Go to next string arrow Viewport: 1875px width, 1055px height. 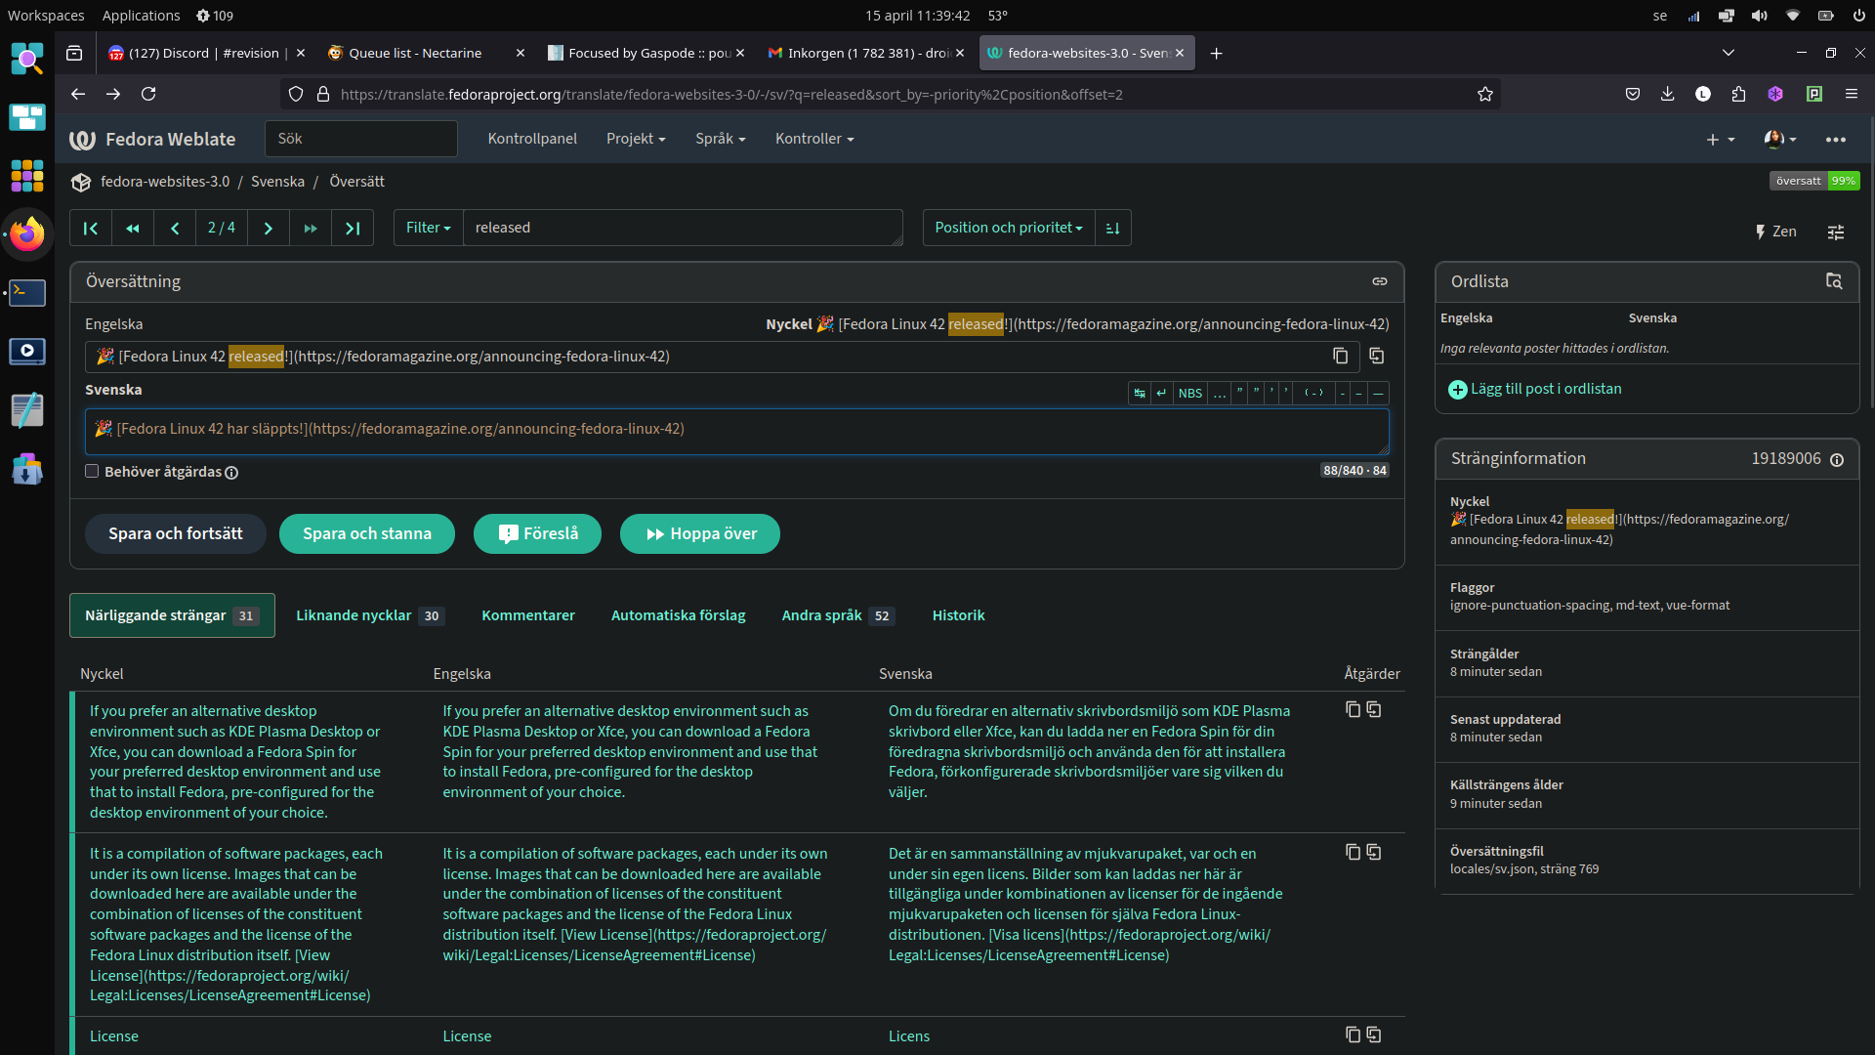(269, 228)
